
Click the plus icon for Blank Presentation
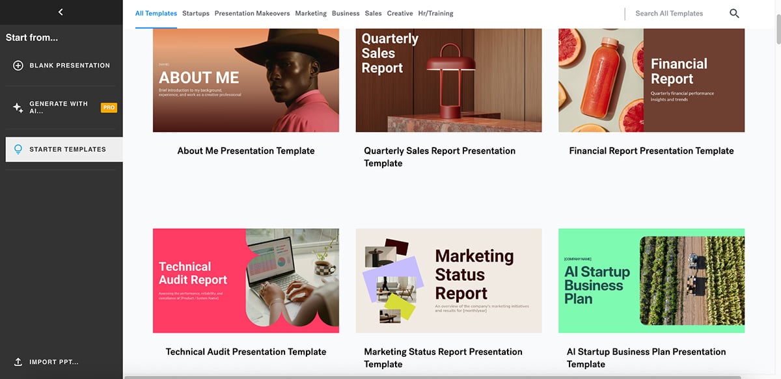point(18,66)
